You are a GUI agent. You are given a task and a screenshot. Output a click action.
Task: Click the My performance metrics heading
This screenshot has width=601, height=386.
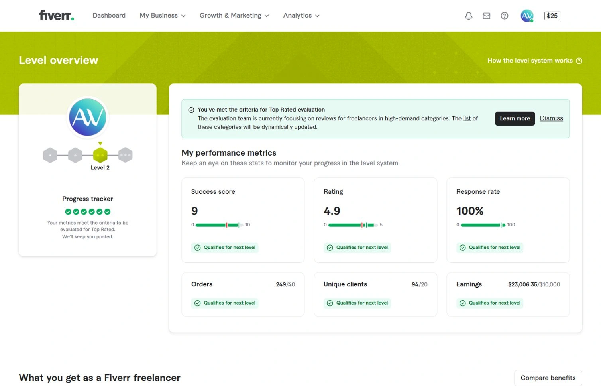click(x=229, y=153)
